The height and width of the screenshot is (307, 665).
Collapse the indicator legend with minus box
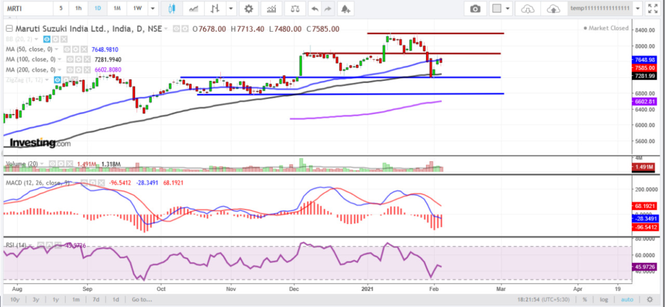pos(9,28)
